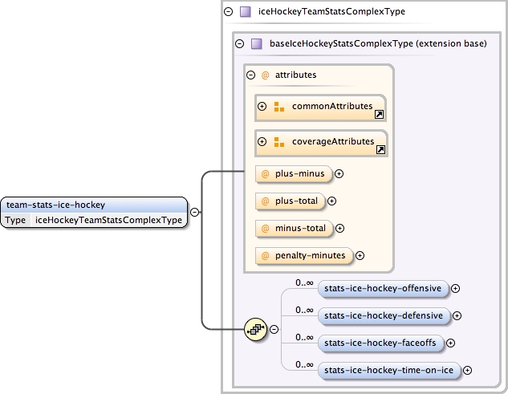This screenshot has height=394, width=508.
Task: Click the iceHockeyTeamStatsComplexType purple square icon
Action: pyautogui.click(x=245, y=12)
